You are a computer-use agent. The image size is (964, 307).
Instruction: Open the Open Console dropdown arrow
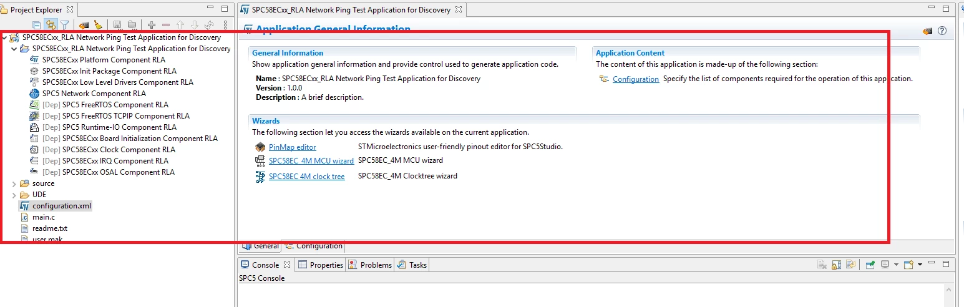point(920,265)
